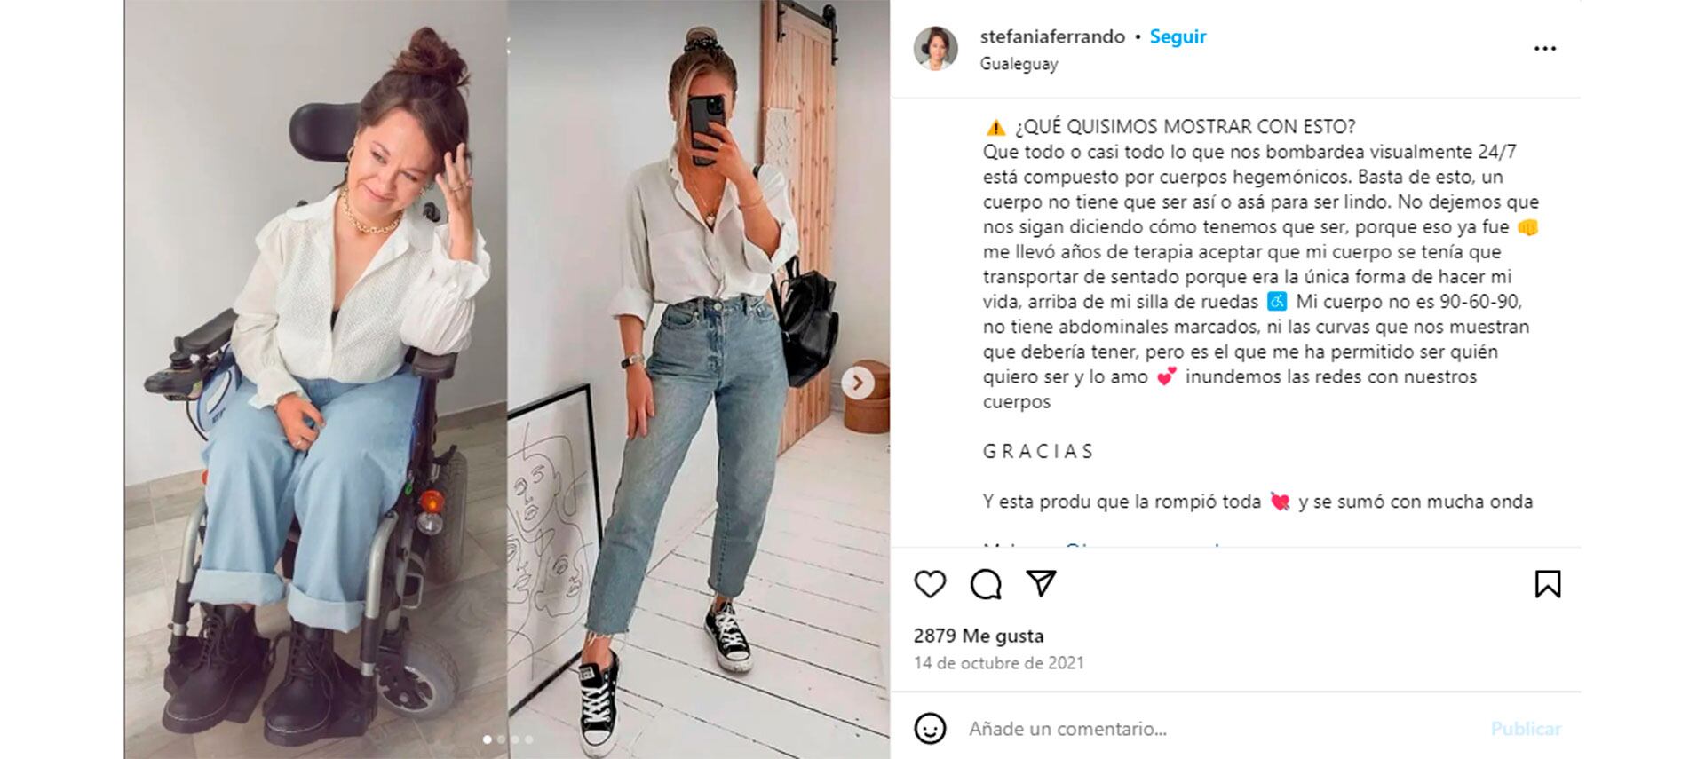The image size is (1705, 759).
Task: Select the first carousel indicator dot
Action: (x=487, y=739)
